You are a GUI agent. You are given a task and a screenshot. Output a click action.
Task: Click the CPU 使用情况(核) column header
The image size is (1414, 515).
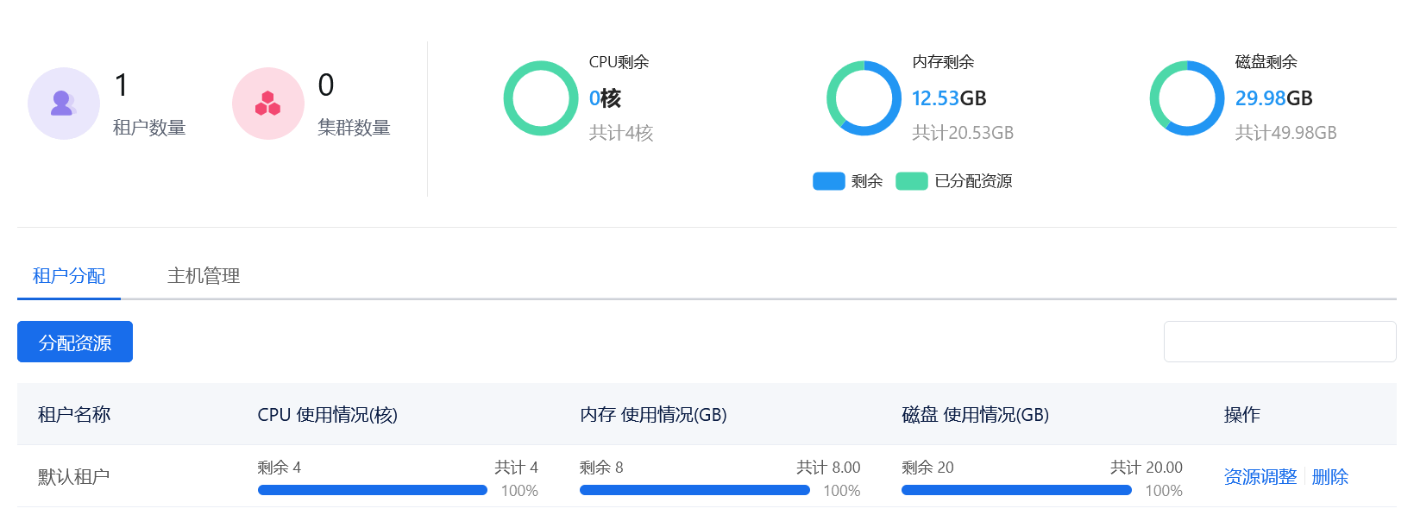(327, 415)
